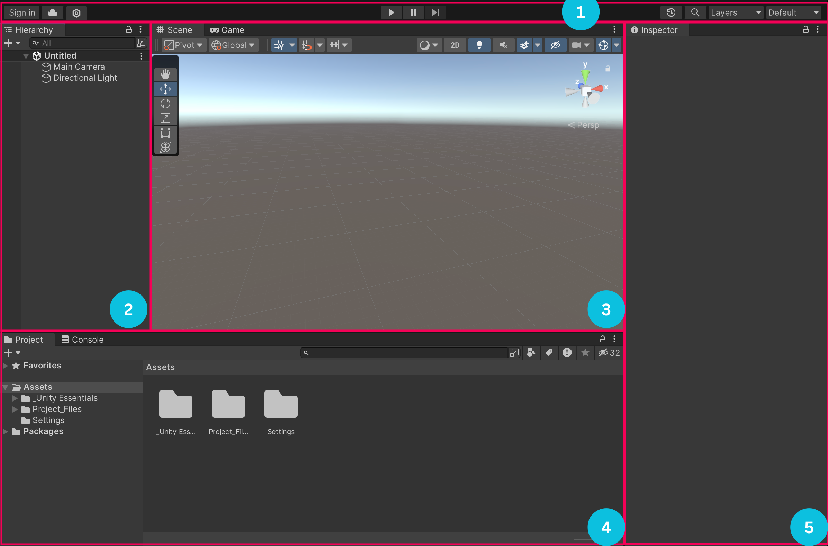Viewport: 828px width, 546px height.
Task: Mute scene view audio
Action: (x=503, y=45)
